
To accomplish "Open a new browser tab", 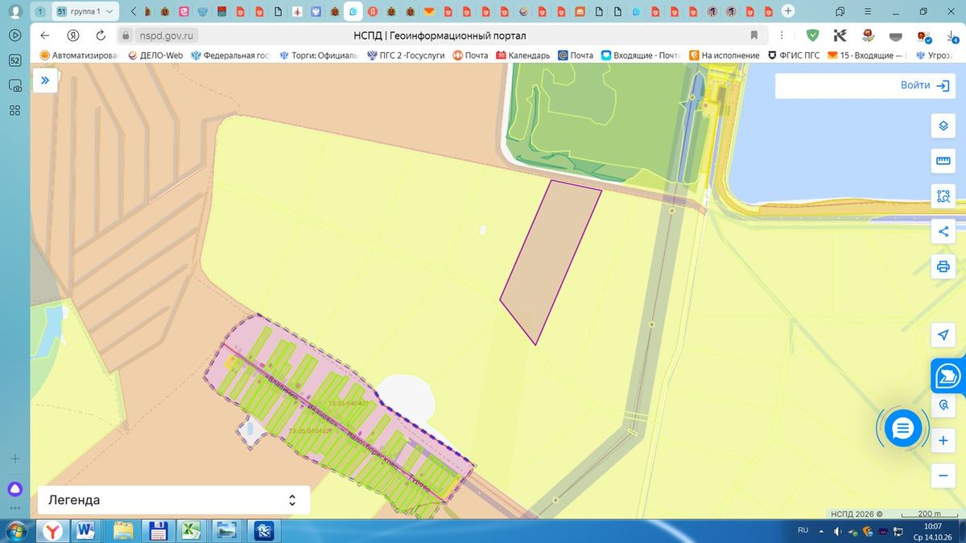I will tap(788, 11).
